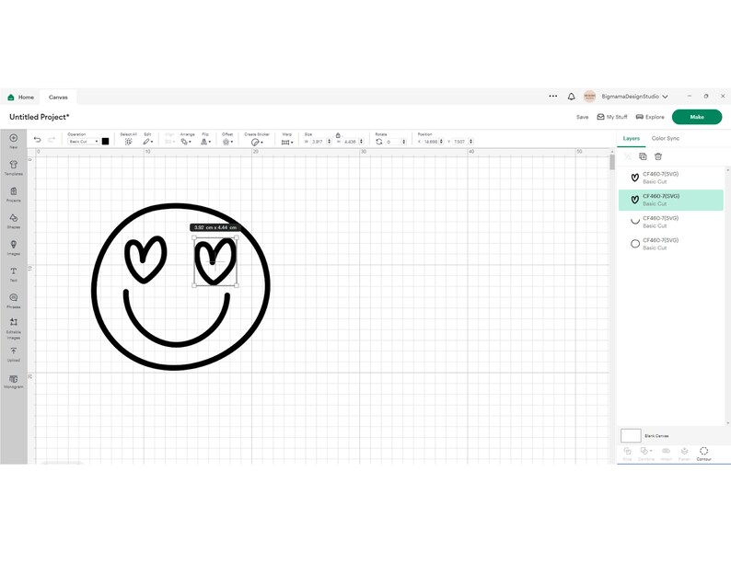Expand the Edit dropdown

[148, 142]
